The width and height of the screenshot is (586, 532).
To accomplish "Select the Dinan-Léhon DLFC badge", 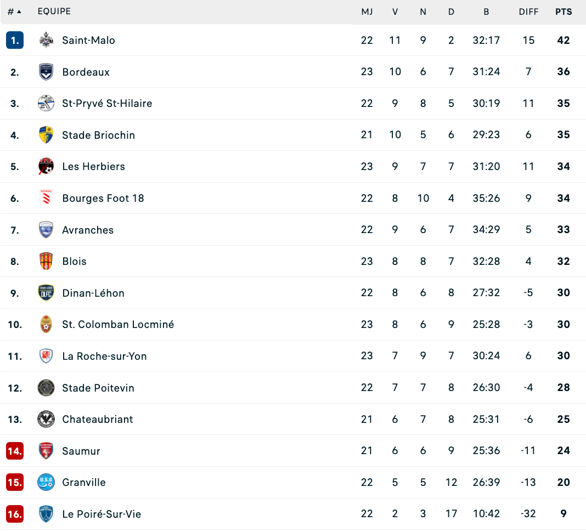I will tap(46, 292).
